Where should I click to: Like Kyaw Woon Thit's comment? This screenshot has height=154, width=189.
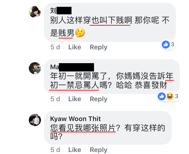tap(75, 150)
